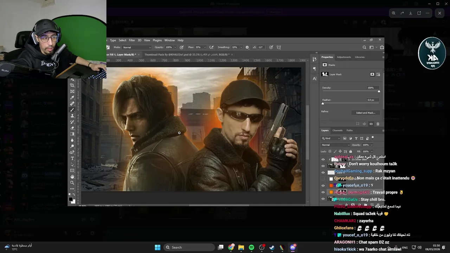Toggle the adjustment layer filter
This screenshot has width=450, height=253.
click(350, 138)
